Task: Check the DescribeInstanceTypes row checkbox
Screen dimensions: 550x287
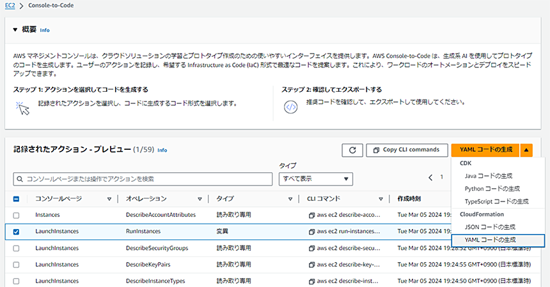Action: [16, 281]
